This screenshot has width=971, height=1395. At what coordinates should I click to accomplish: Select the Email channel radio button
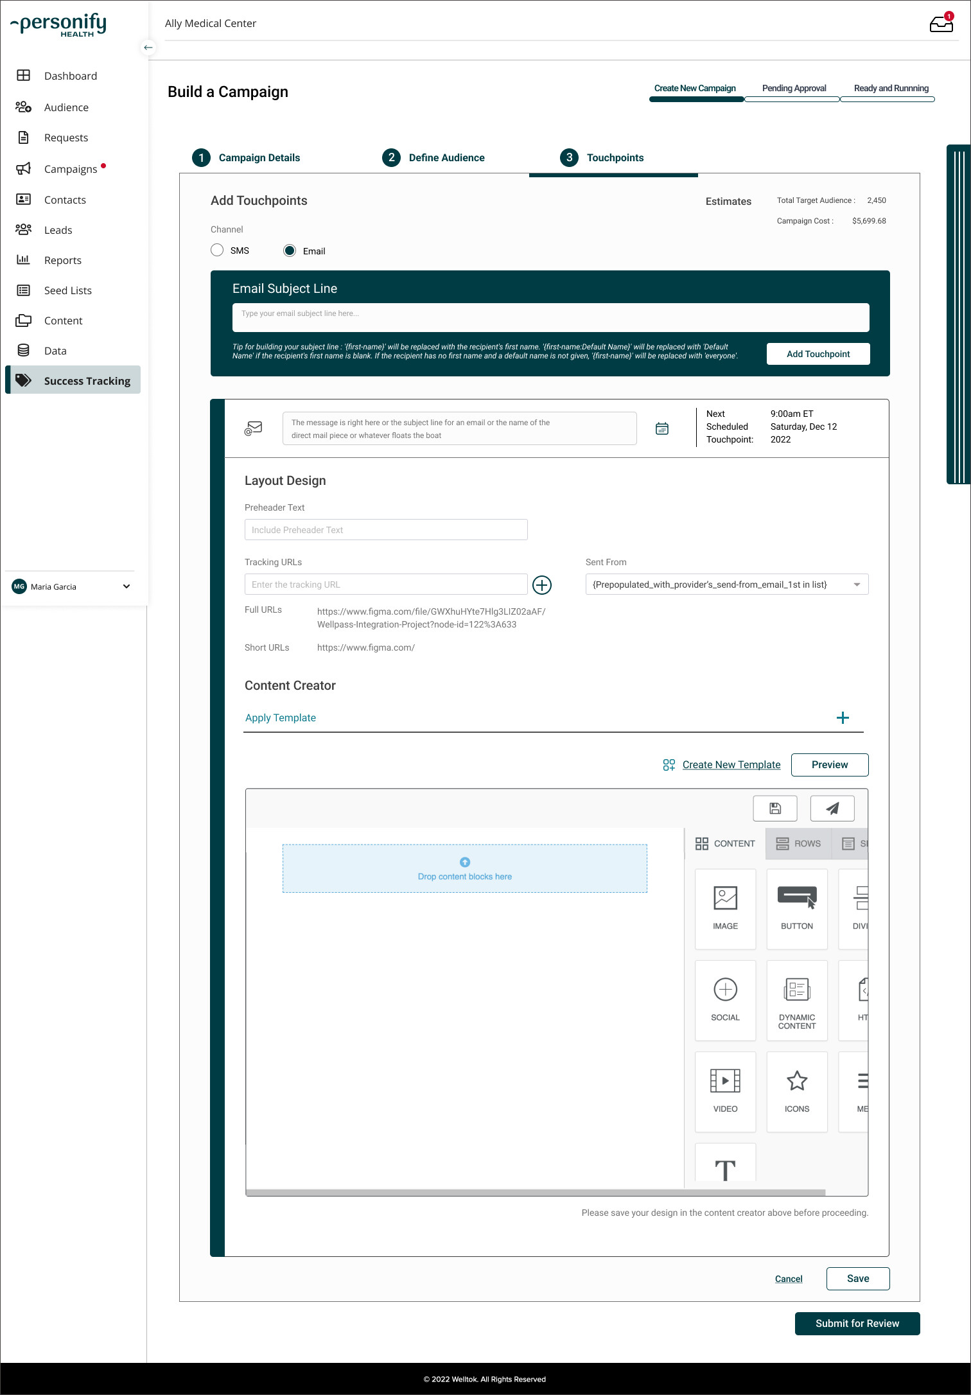click(x=290, y=250)
